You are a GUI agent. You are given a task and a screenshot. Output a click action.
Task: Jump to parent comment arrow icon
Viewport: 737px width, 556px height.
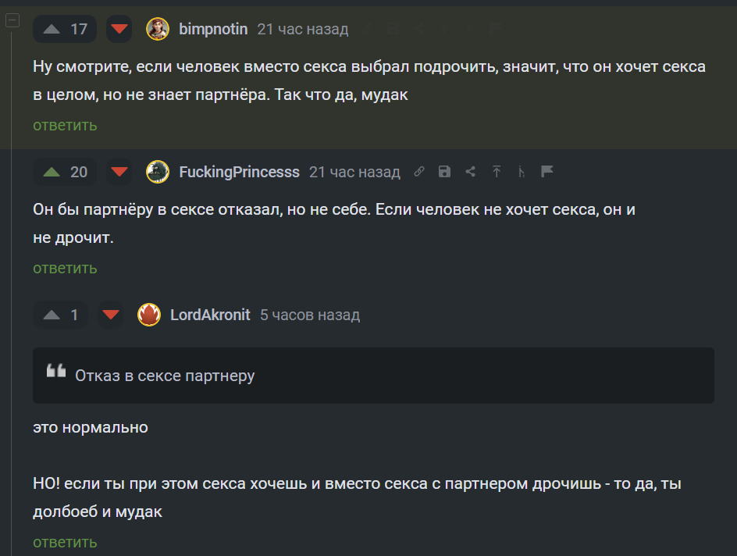(x=496, y=172)
